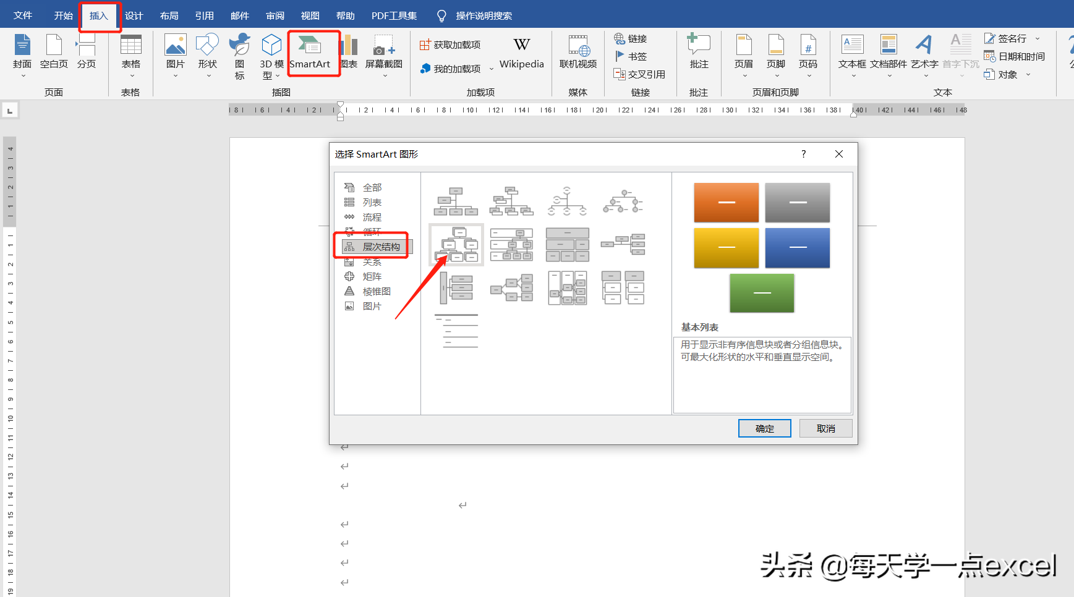Insert a bookmark (书签)
This screenshot has height=597, width=1074.
coord(631,56)
